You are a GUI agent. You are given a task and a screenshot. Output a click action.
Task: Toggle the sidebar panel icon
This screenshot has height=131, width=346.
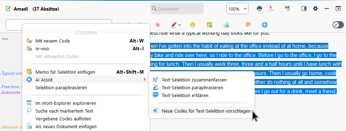pos(304,9)
